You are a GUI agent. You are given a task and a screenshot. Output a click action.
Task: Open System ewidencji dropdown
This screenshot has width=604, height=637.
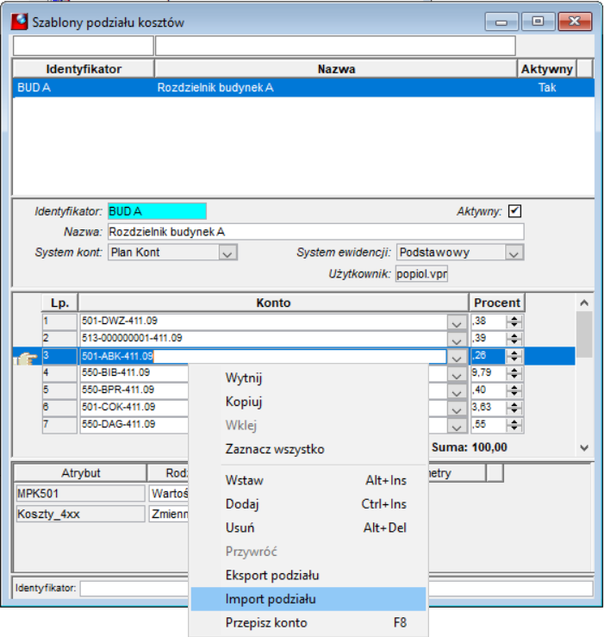click(514, 253)
